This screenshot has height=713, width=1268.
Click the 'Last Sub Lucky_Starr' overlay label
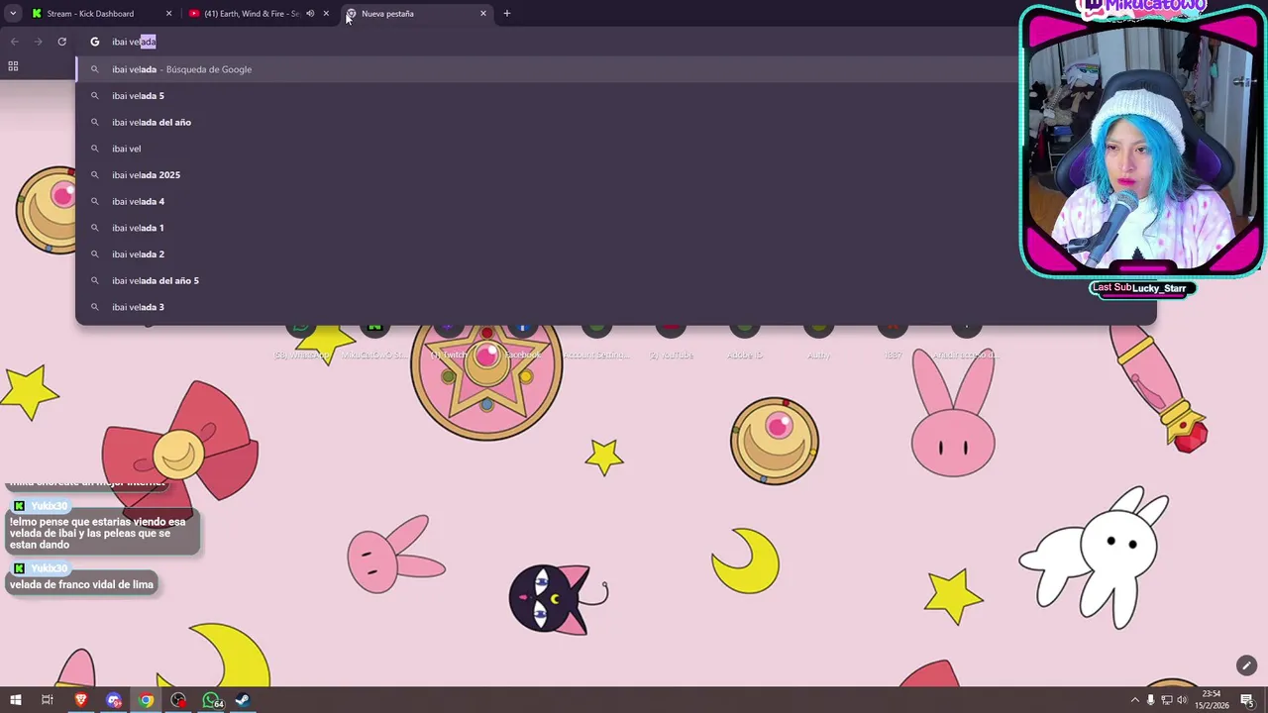pos(1142,288)
